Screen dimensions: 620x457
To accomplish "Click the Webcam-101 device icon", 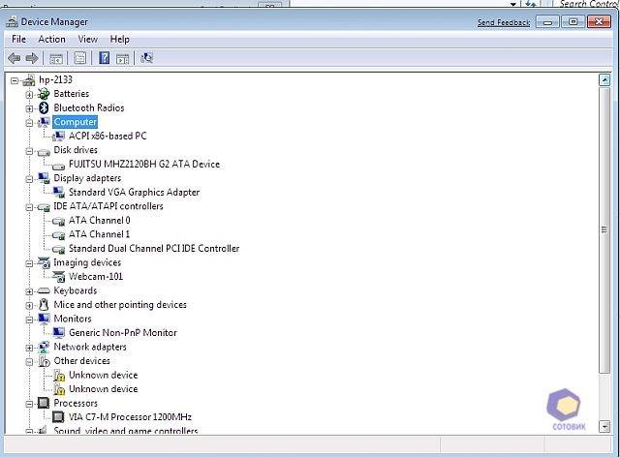I will point(58,277).
